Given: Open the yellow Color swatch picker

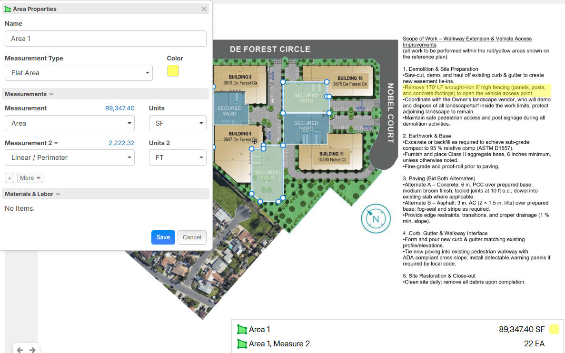Looking at the screenshot, I should click(x=173, y=70).
